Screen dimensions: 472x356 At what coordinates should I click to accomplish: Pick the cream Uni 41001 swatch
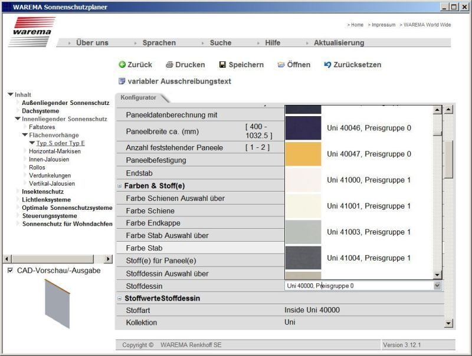(x=303, y=206)
